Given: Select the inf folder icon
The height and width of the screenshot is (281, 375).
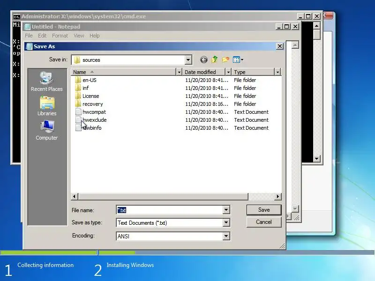Looking at the screenshot, I should coord(78,88).
